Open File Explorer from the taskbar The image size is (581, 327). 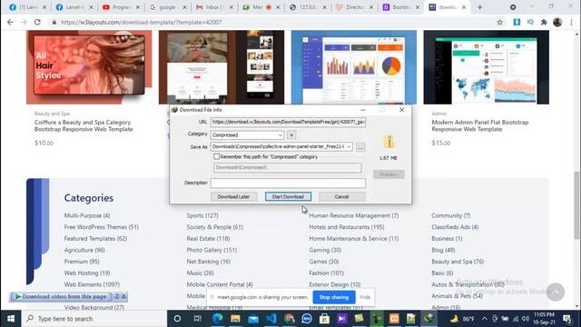235,319
